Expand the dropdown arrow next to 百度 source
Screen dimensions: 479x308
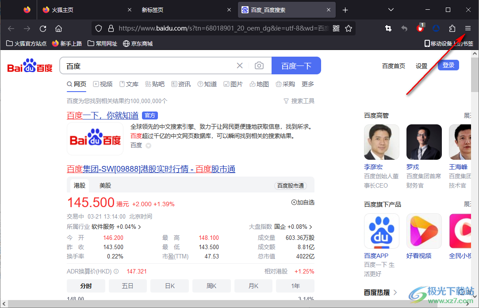(x=149, y=146)
